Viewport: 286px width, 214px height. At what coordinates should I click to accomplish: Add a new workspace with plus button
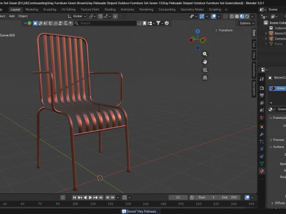[x=226, y=10]
